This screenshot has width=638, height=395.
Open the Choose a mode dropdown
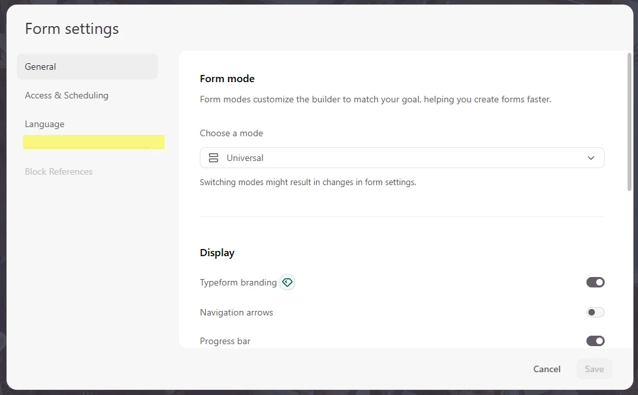click(x=402, y=158)
